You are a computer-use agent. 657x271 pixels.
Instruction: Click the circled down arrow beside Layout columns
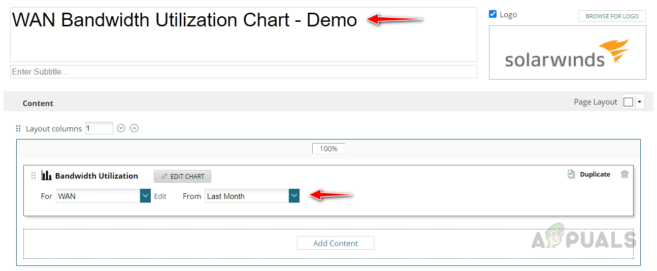click(121, 128)
